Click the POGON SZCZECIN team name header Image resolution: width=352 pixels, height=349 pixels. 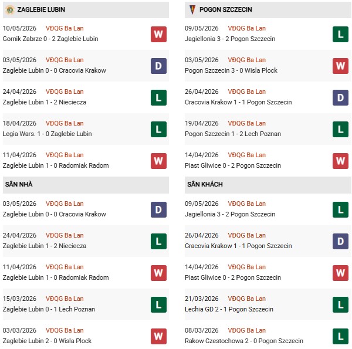tap(226, 9)
